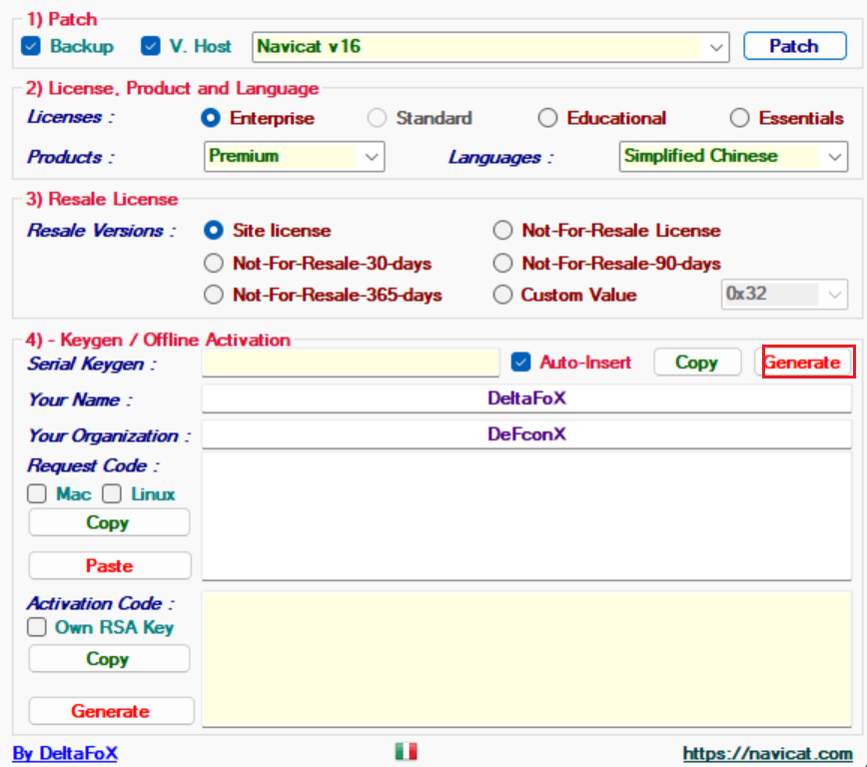This screenshot has height=767, width=867.
Task: Open the navicat.com link
Action: point(767,753)
